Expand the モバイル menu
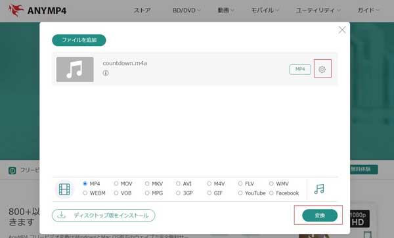 [x=265, y=11]
